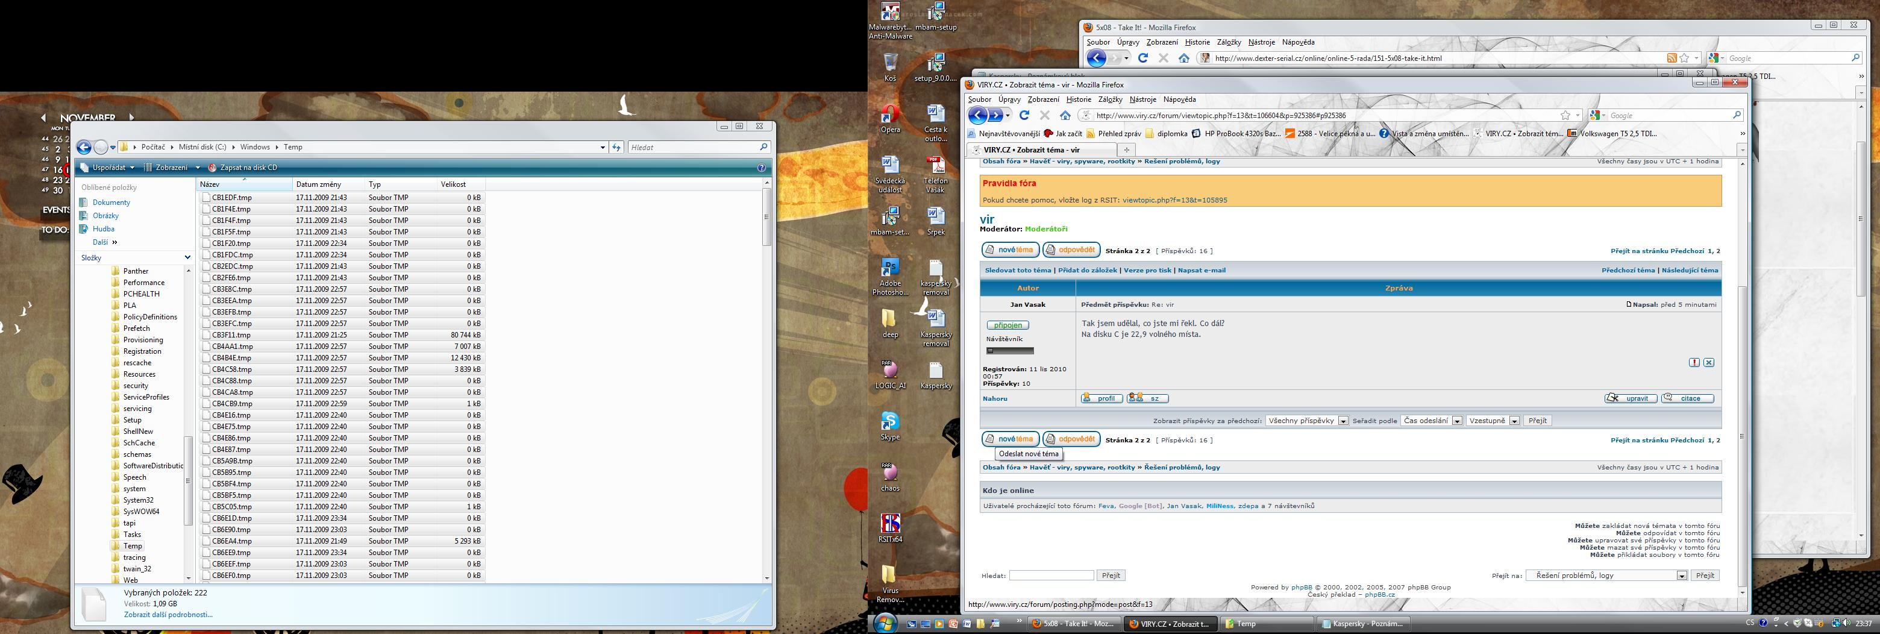Click the forum Hledat search field
1880x634 pixels.
point(1051,576)
